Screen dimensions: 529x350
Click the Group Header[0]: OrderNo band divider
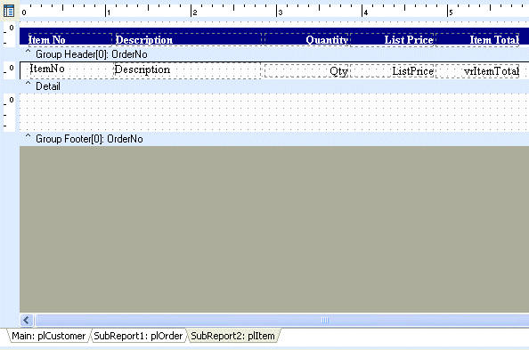pyautogui.click(x=274, y=54)
